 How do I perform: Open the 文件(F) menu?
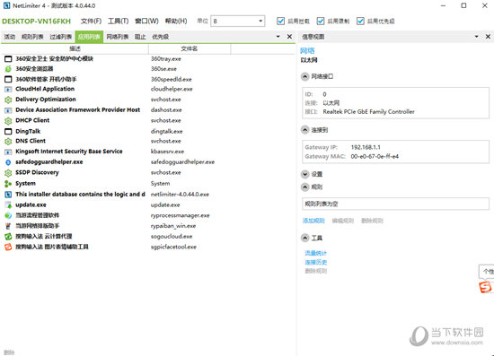[91, 21]
